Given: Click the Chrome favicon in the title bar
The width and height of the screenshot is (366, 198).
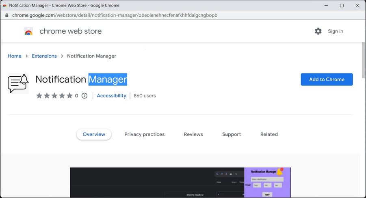Looking at the screenshot, I should point(4,5).
